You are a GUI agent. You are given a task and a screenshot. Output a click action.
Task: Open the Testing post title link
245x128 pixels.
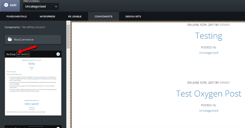(x=209, y=36)
